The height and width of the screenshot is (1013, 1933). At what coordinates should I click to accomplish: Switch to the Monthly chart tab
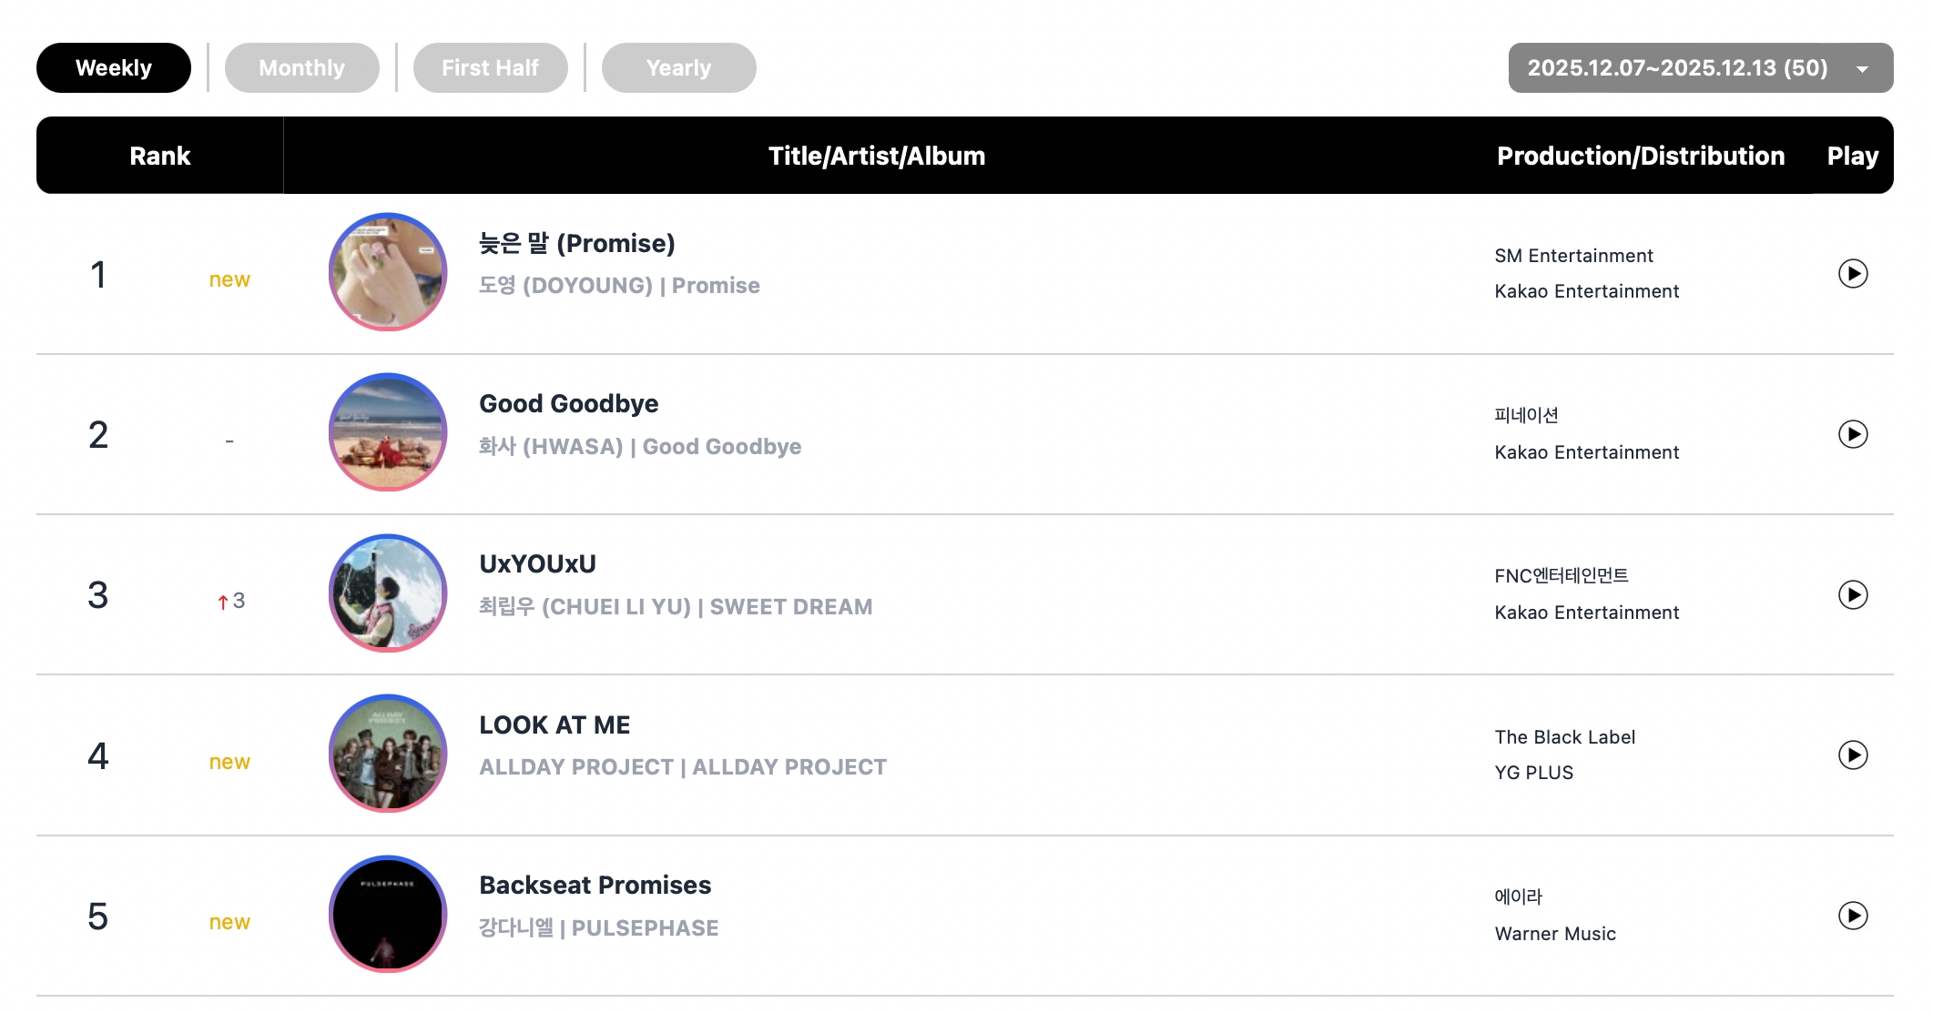pyautogui.click(x=301, y=68)
